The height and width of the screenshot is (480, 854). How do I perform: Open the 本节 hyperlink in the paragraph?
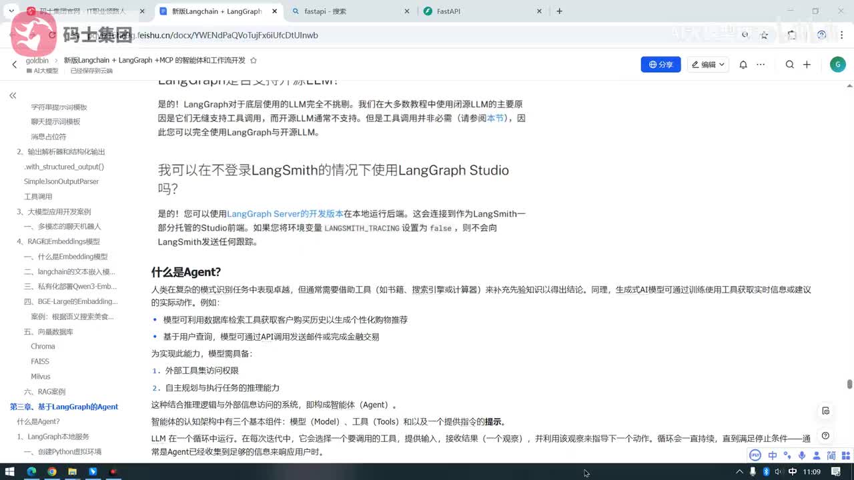[496, 118]
